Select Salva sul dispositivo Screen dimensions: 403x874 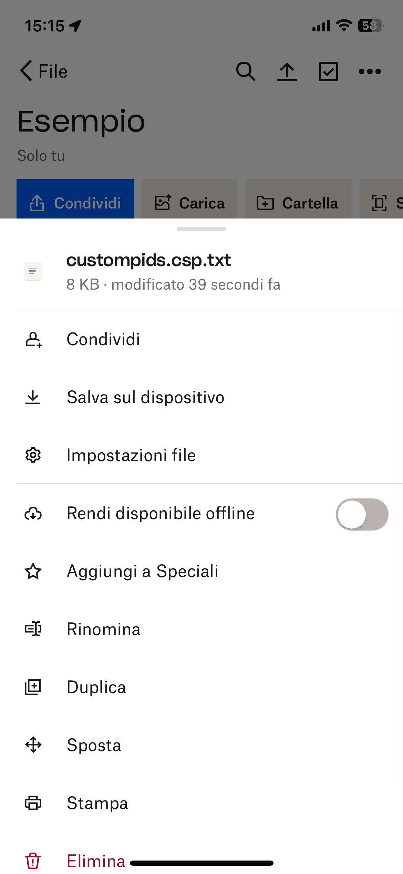tap(145, 397)
